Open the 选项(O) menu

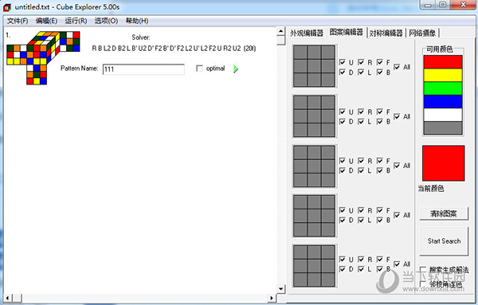(106, 21)
